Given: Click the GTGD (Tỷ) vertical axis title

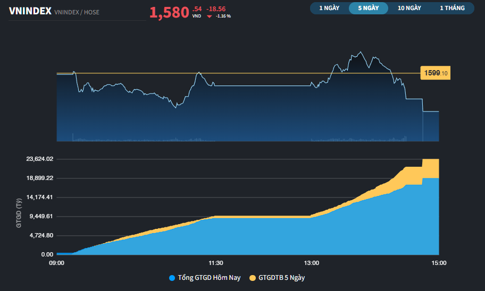Looking at the screenshot, I should [19, 212].
